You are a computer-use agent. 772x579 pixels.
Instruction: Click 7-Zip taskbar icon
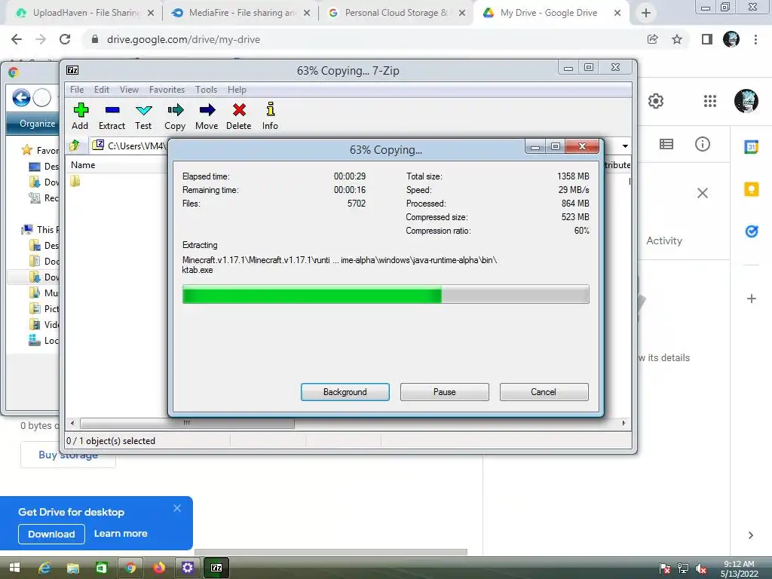[216, 568]
